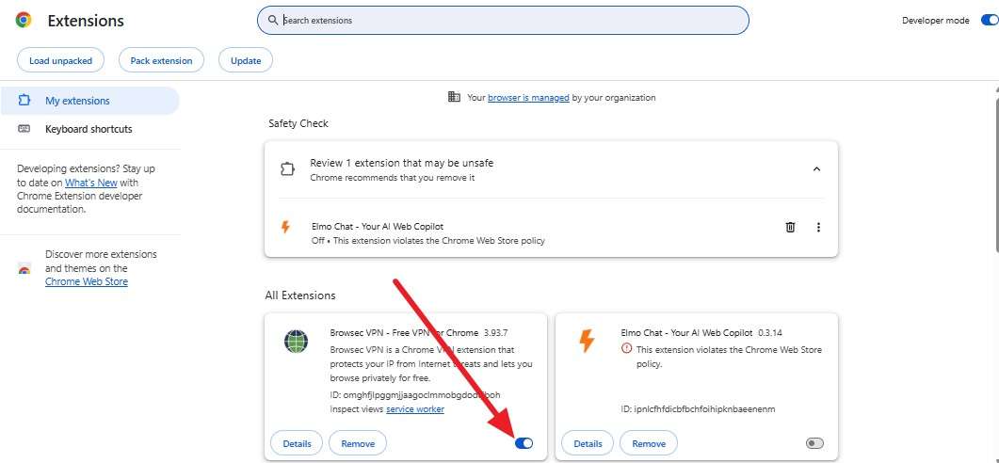Collapse the Safety Check review panel
The height and width of the screenshot is (463, 999).
(x=816, y=169)
